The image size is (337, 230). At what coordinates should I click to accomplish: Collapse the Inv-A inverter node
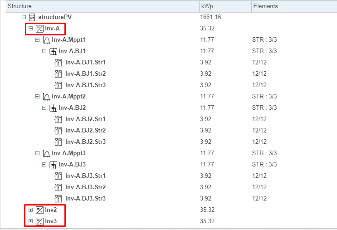pos(31,29)
